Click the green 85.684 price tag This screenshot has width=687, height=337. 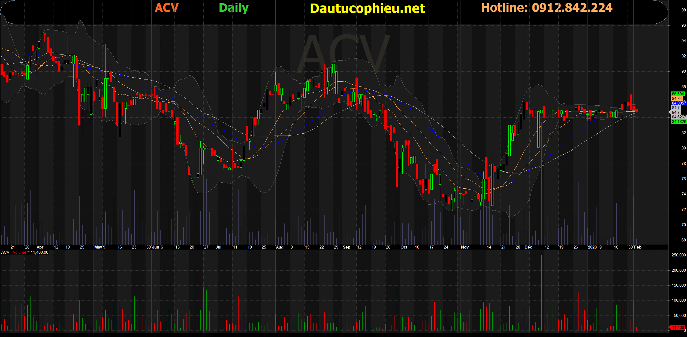[678, 94]
